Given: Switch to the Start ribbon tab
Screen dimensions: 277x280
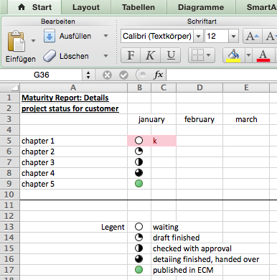Looking at the screenshot, I should (x=34, y=7).
